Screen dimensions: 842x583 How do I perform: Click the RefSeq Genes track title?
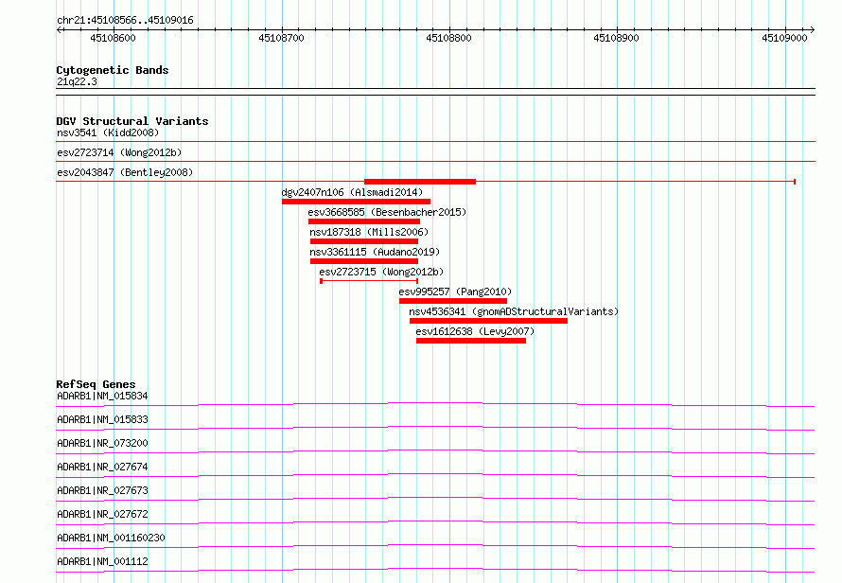tap(96, 384)
